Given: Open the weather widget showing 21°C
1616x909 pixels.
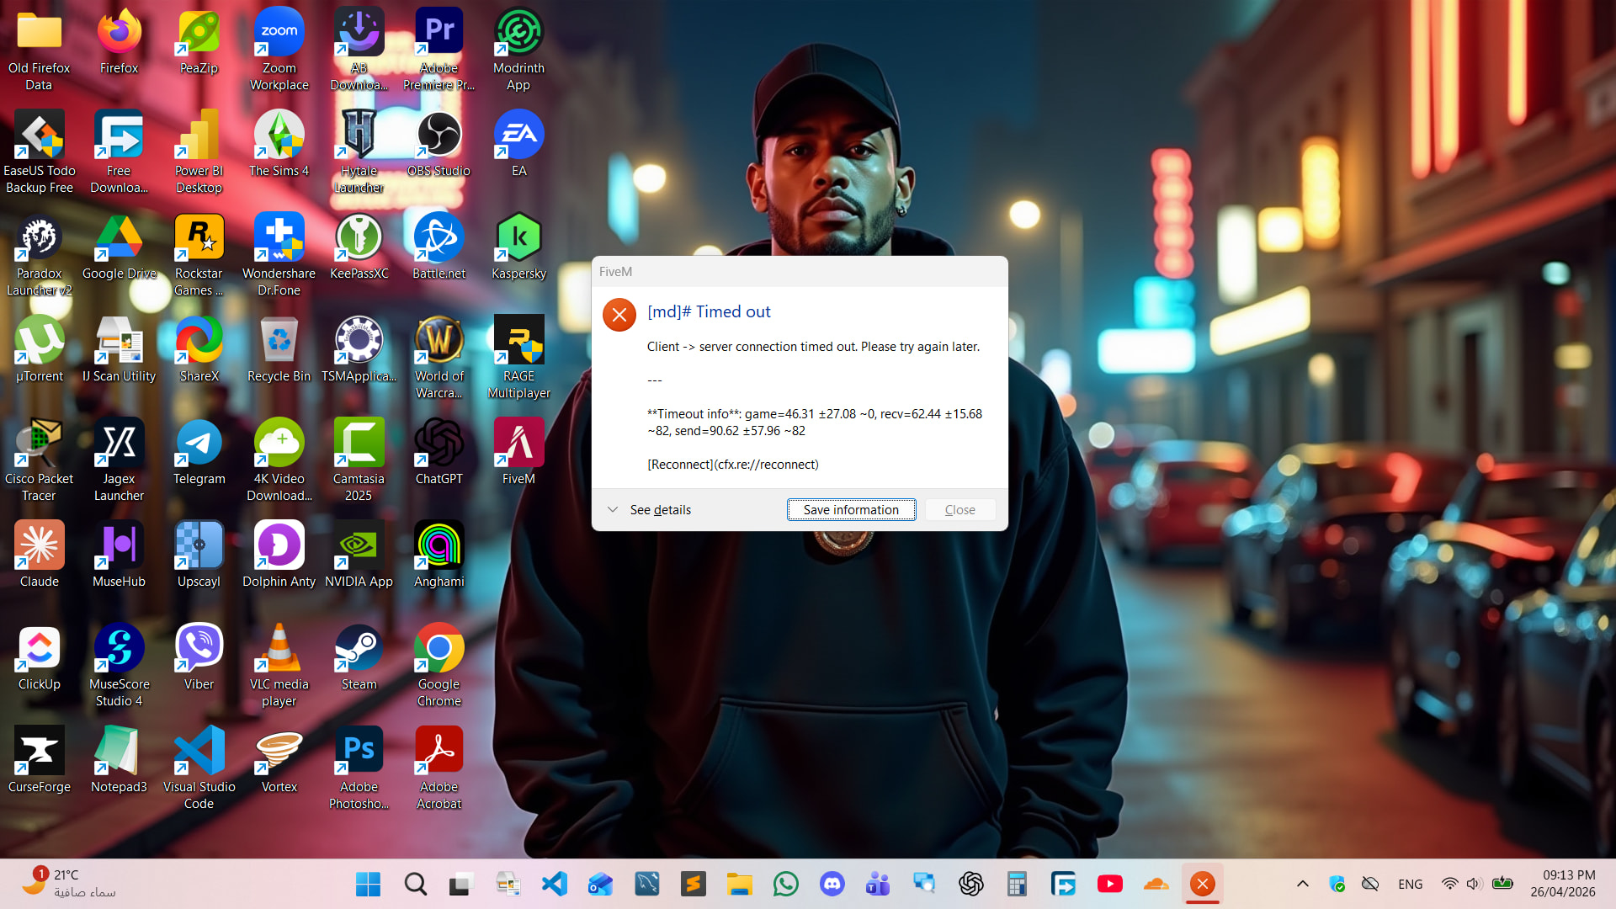Looking at the screenshot, I should pyautogui.click(x=69, y=884).
